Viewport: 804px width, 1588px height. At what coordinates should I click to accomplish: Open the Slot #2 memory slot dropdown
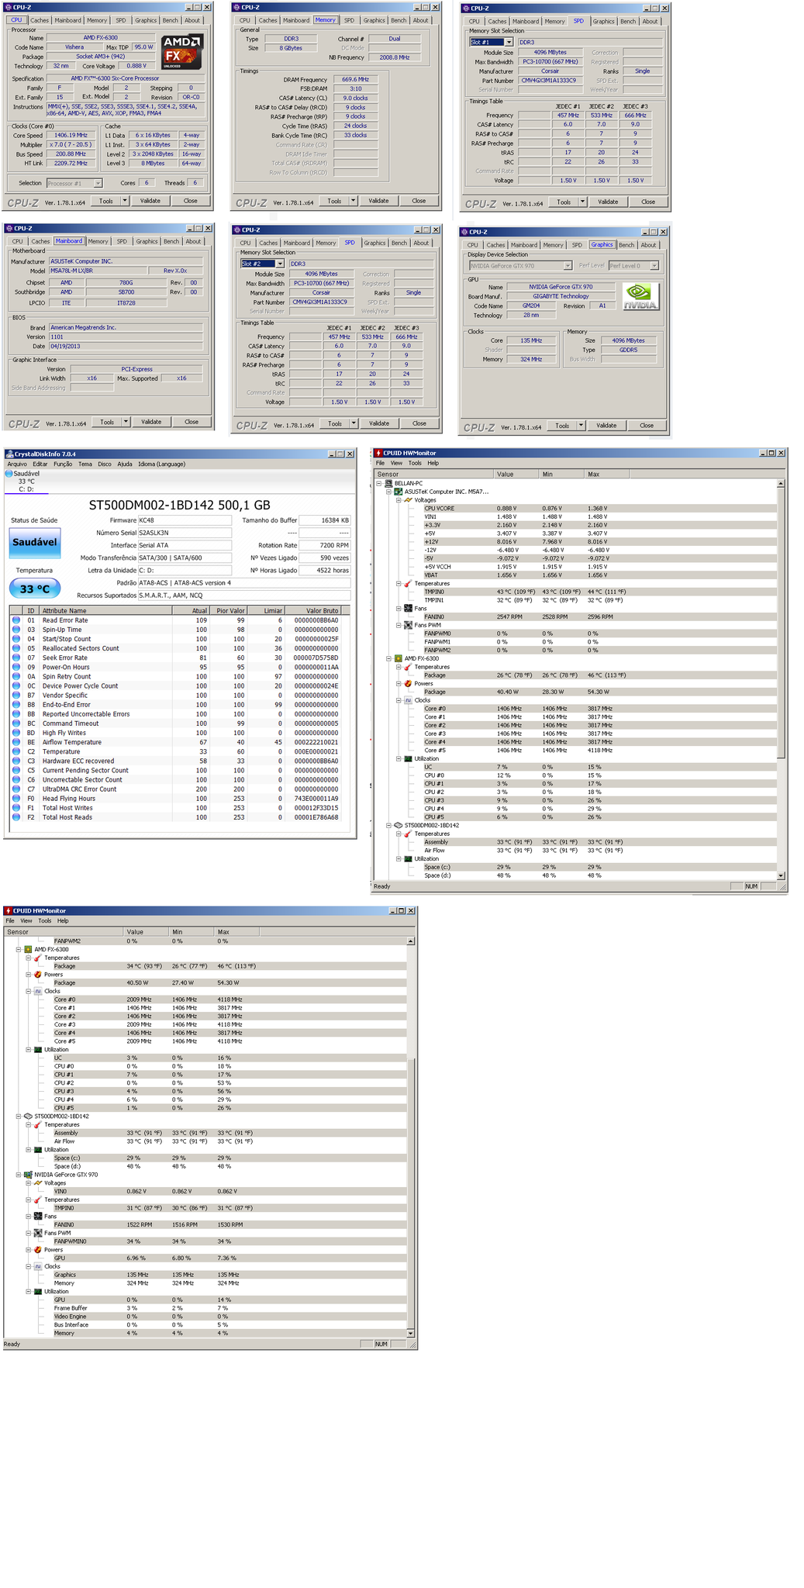280,264
